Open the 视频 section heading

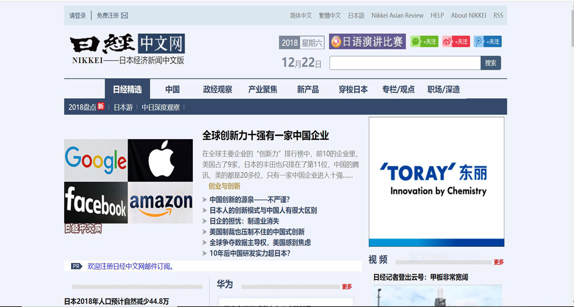[x=378, y=260]
